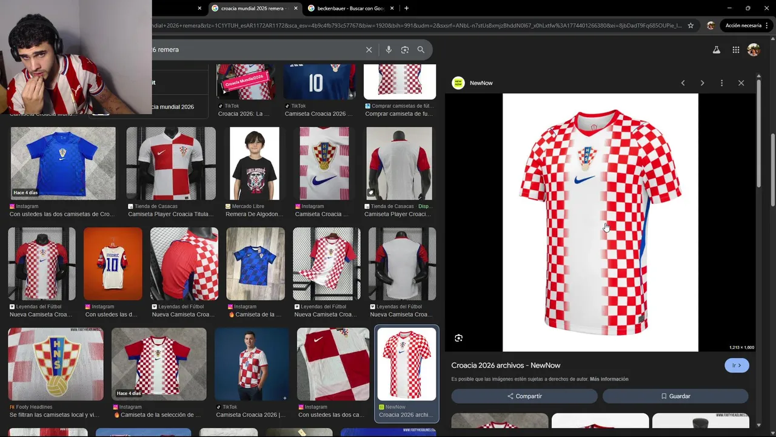
Task: Open Comprar camisetas de fútbol result thumbnail
Action: 400,81
